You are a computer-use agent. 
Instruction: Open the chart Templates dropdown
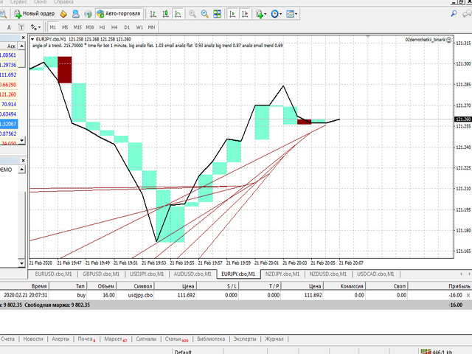pos(292,14)
